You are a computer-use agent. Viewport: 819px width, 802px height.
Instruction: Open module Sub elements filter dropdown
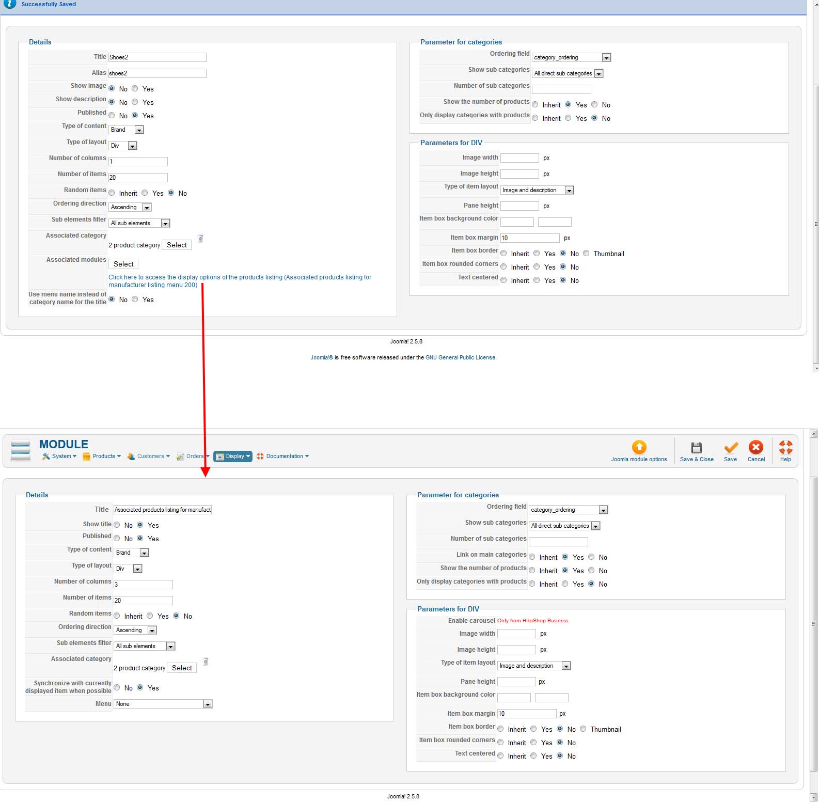pyautogui.click(x=145, y=646)
